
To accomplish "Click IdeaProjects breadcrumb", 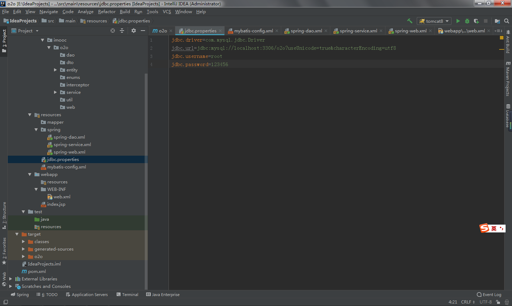I will tap(20, 21).
